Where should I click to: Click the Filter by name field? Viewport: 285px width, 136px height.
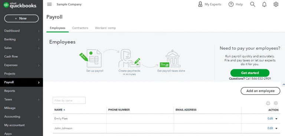tap(69, 100)
